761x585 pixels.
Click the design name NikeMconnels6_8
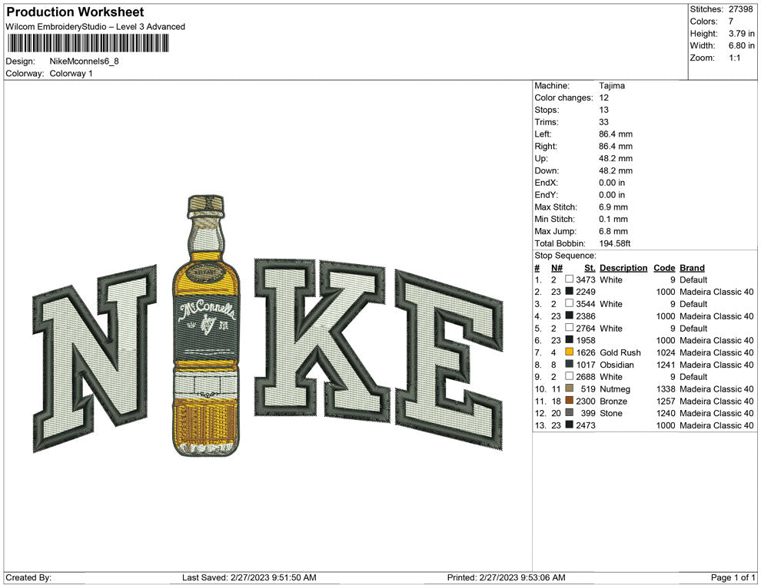[x=84, y=61]
